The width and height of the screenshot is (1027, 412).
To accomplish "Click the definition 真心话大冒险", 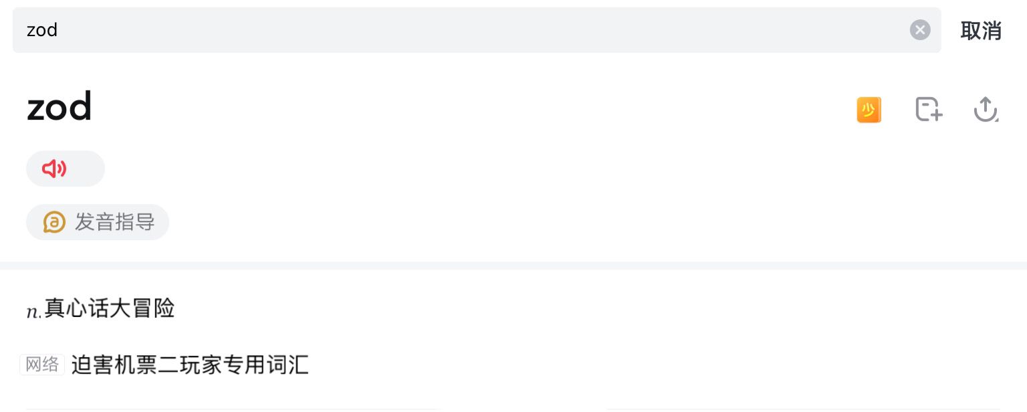I will [110, 308].
